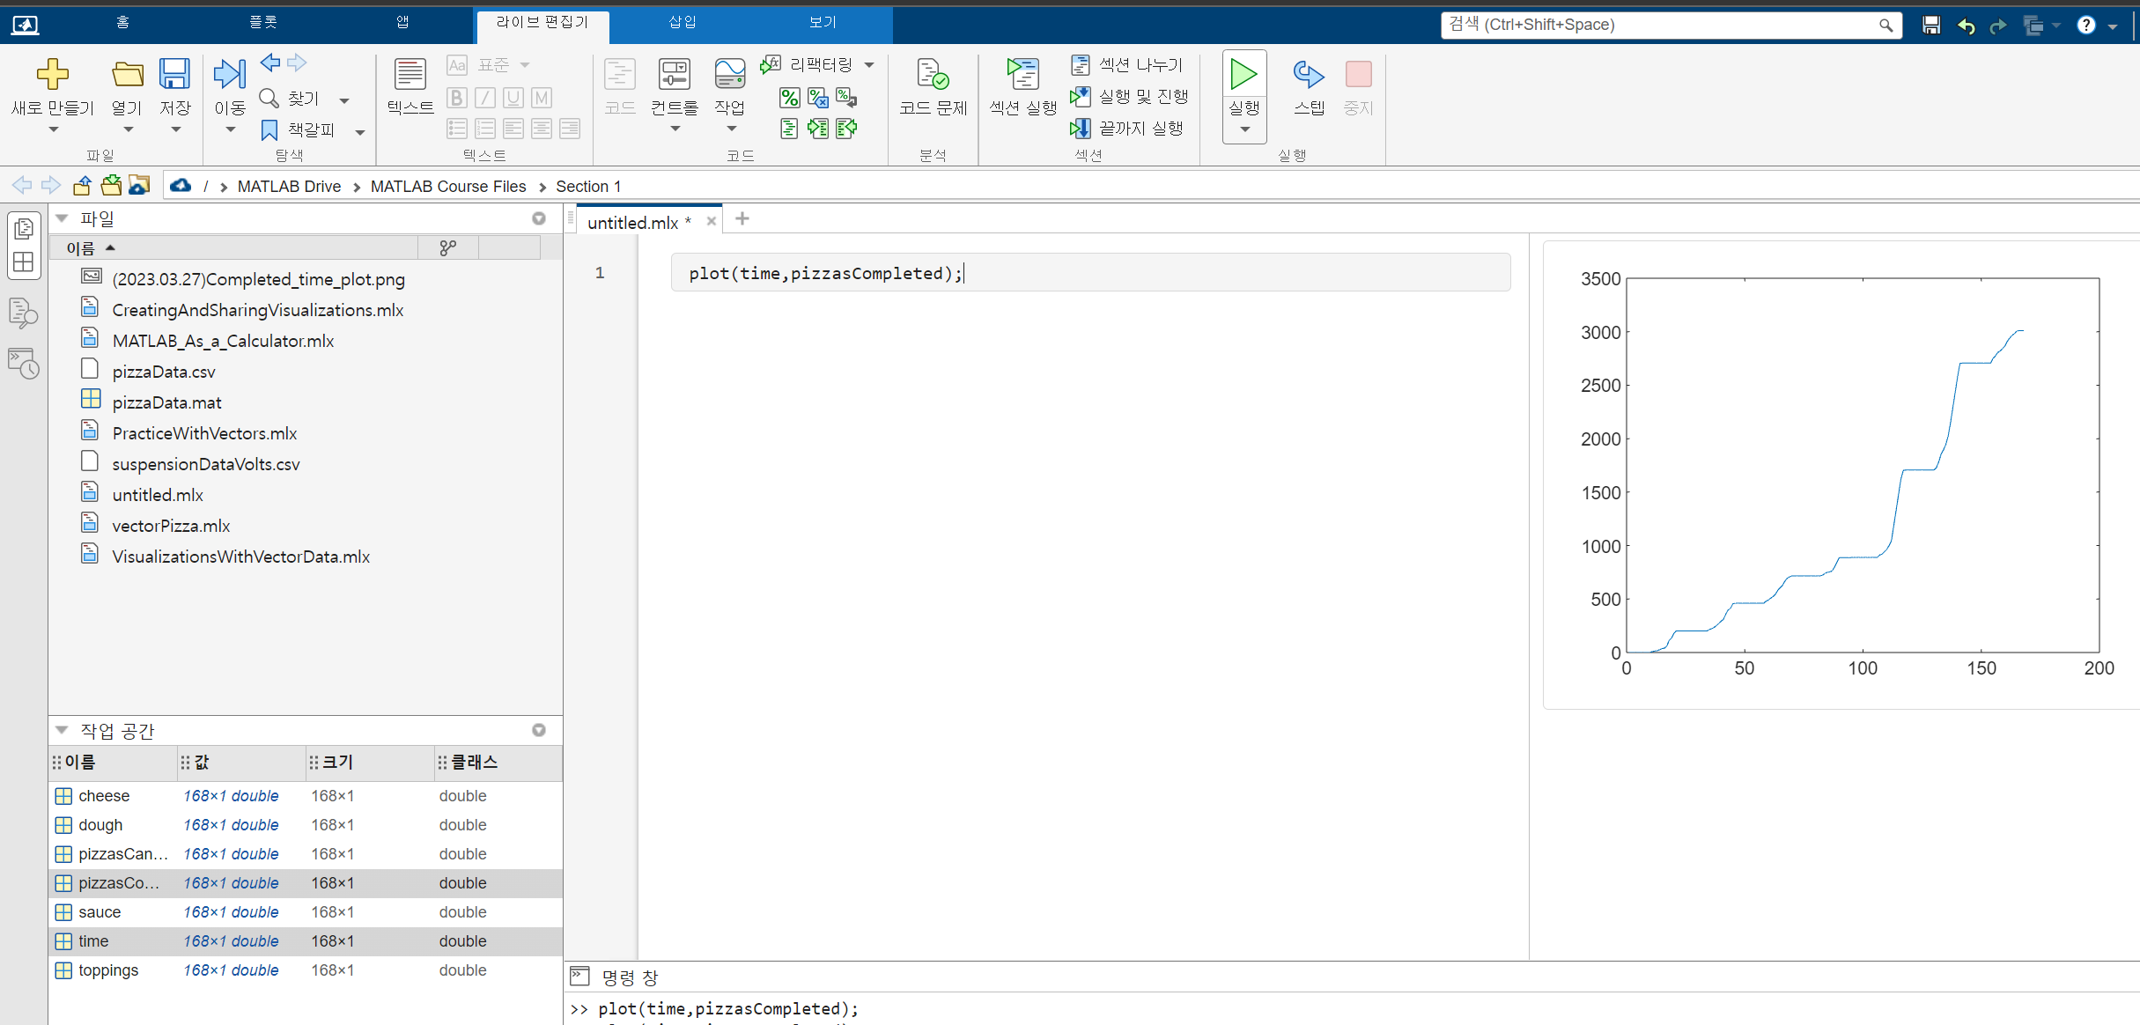Click the Section Break icon
This screenshot has width=2140, height=1025.
[x=1081, y=64]
